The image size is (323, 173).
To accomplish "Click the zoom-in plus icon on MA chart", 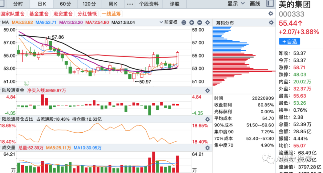I will tap(192, 23).
